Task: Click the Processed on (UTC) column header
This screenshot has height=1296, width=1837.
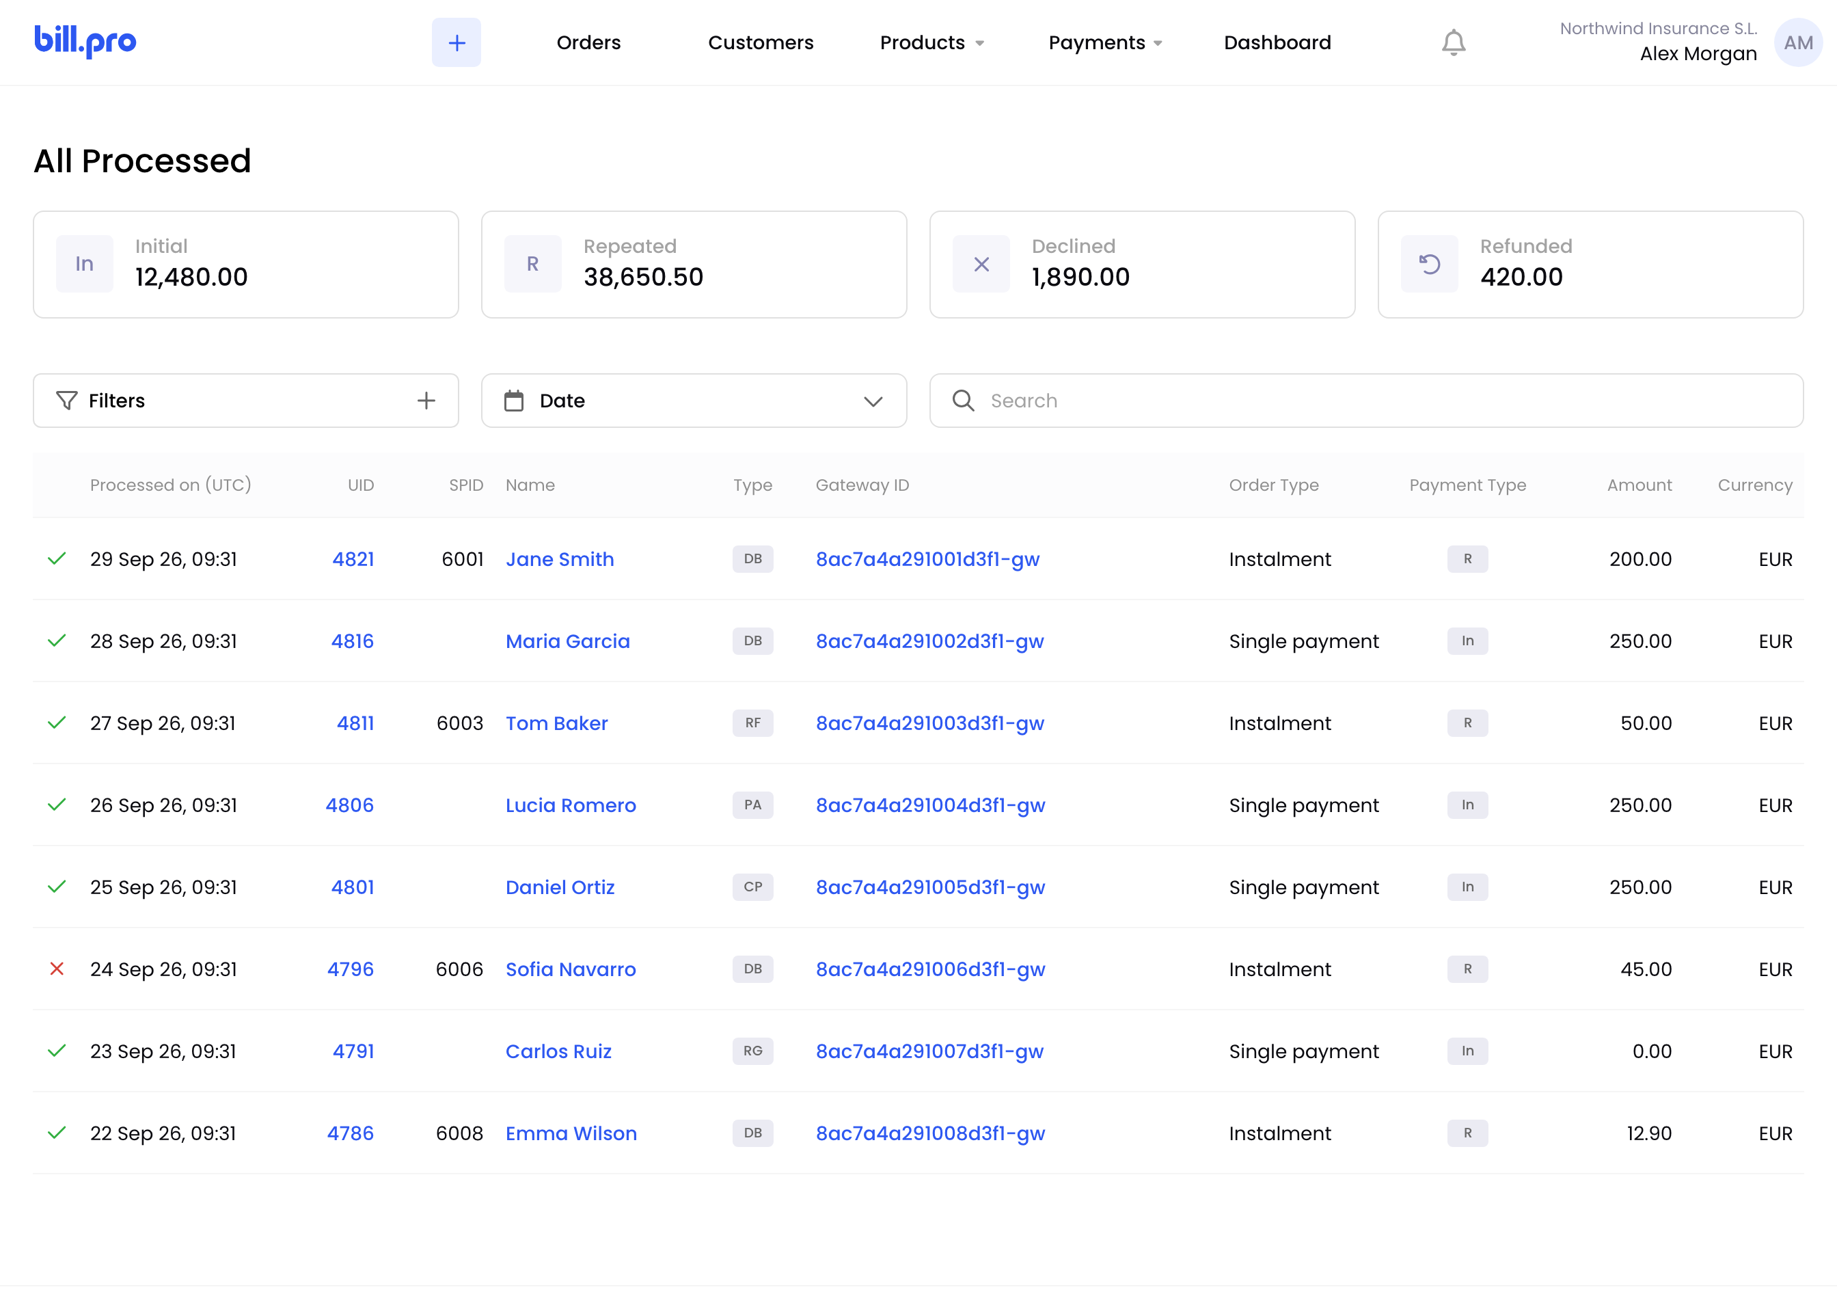Action: 170,485
